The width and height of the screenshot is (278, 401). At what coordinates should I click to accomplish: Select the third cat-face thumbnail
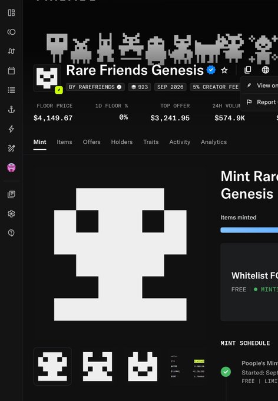point(143,366)
